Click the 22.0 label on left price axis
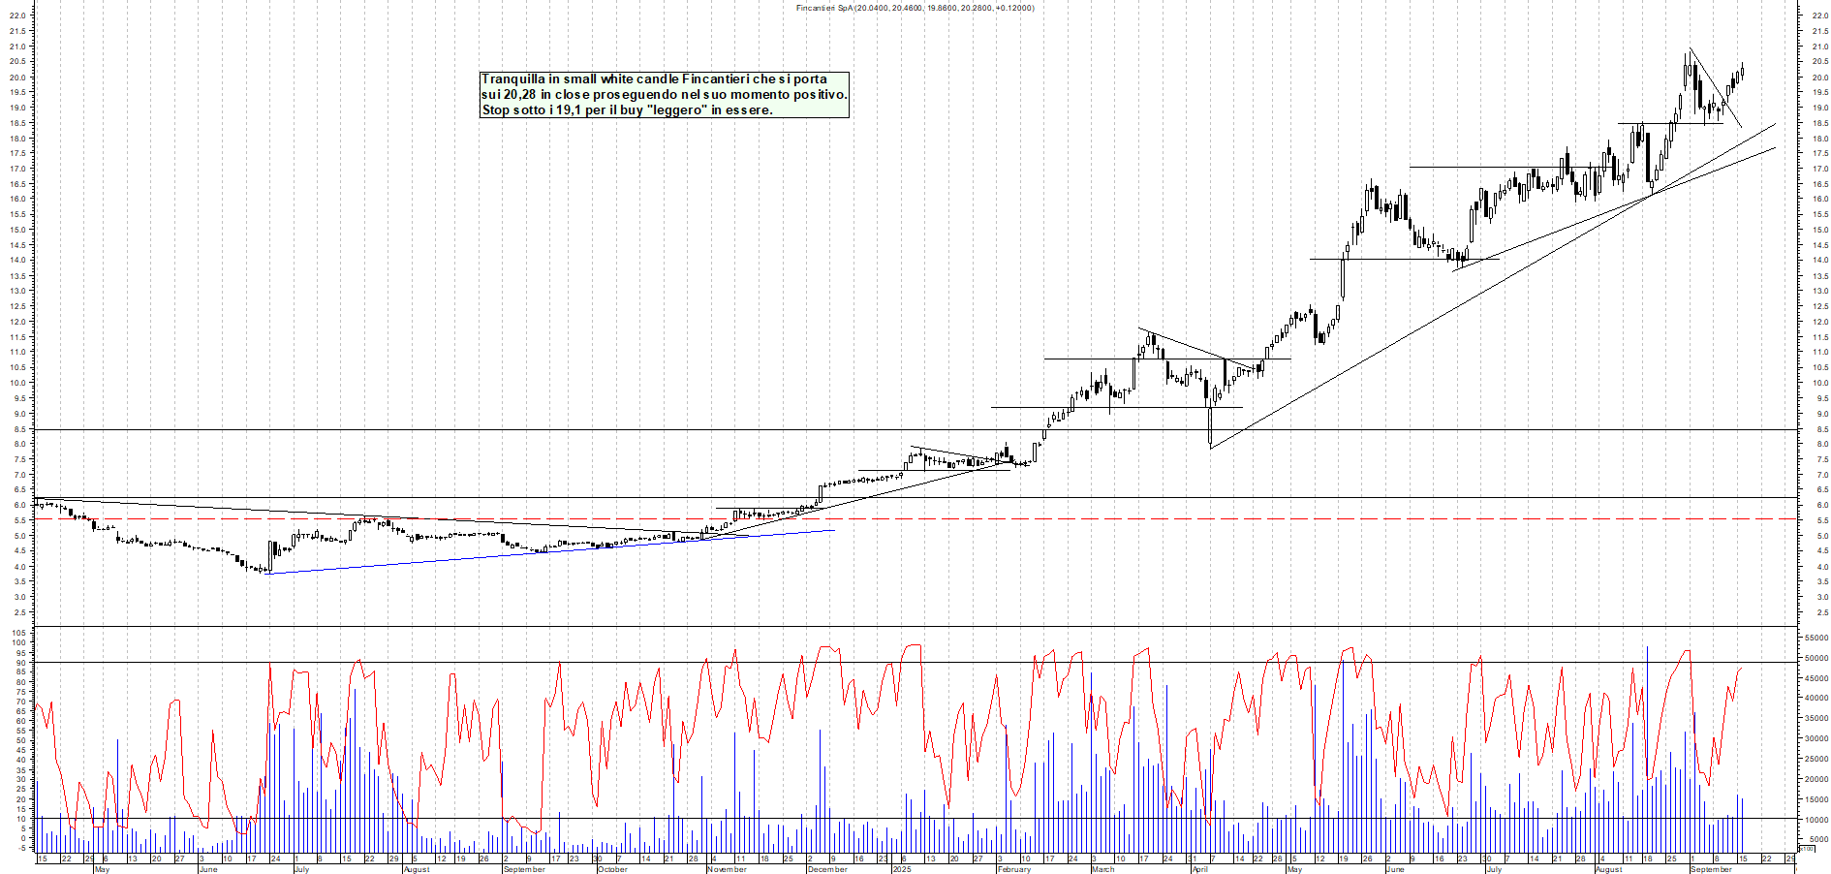This screenshot has height=874, width=1831. (x=16, y=16)
